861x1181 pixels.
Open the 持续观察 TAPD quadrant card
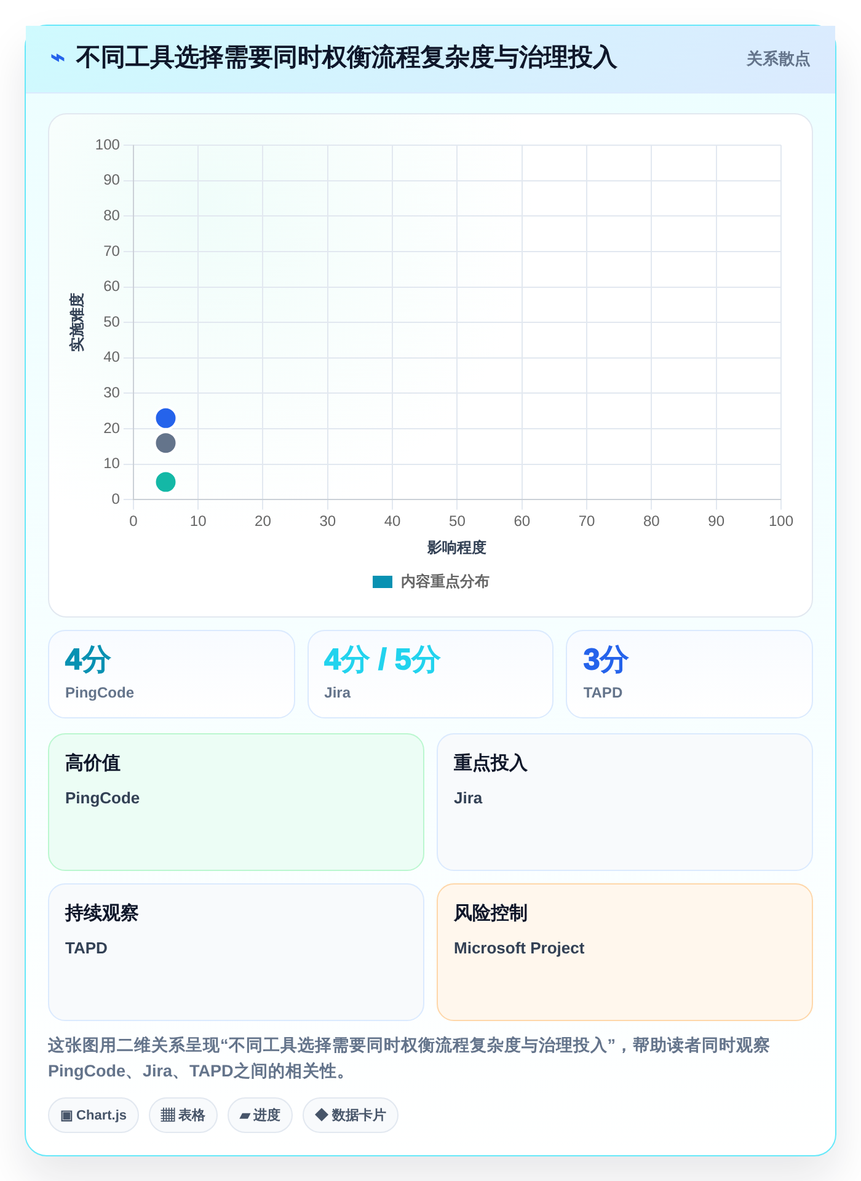pos(236,952)
